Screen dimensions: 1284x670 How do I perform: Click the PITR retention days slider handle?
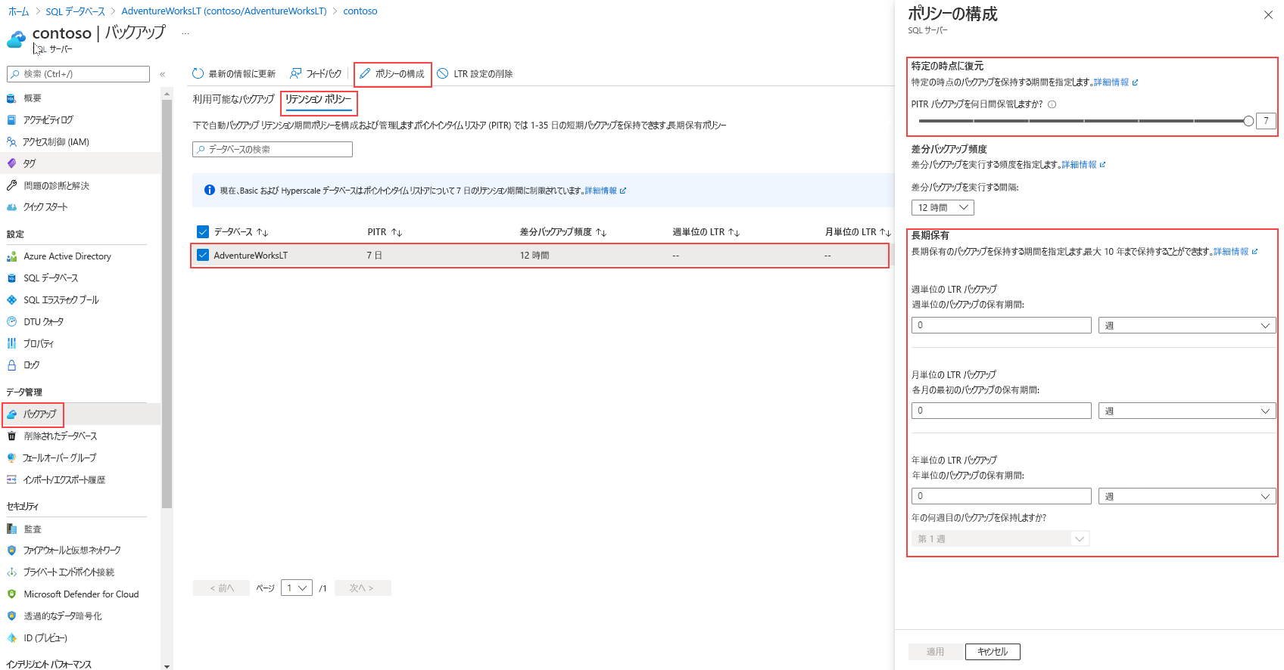point(1248,121)
